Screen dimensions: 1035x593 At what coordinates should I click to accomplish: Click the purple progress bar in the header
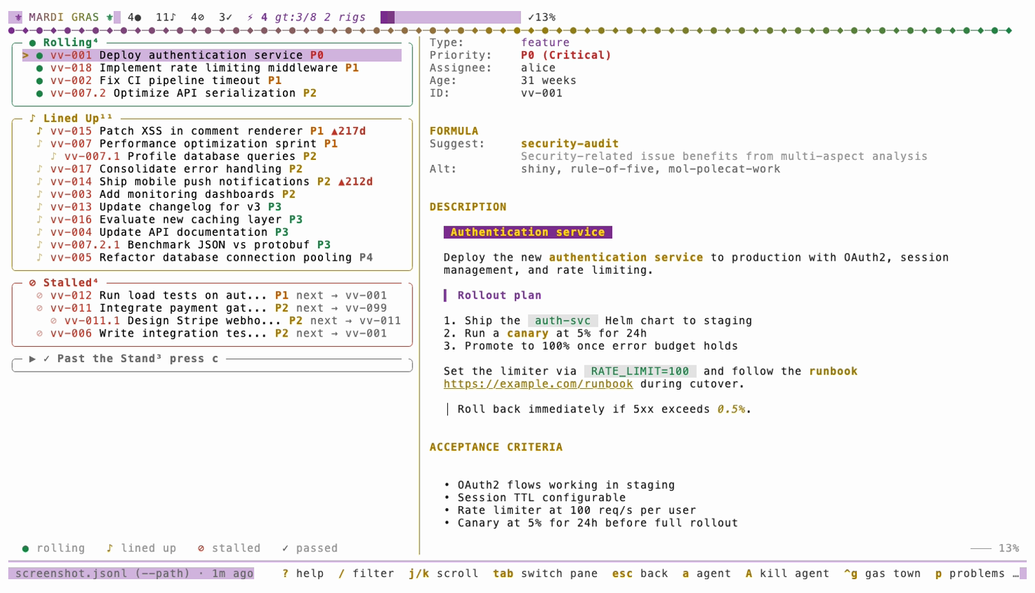pos(451,17)
